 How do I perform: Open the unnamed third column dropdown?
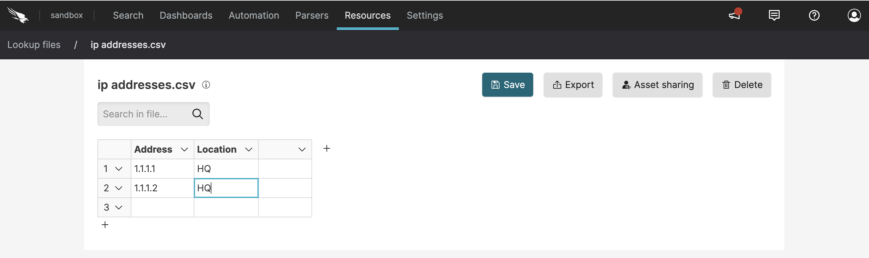click(x=302, y=149)
